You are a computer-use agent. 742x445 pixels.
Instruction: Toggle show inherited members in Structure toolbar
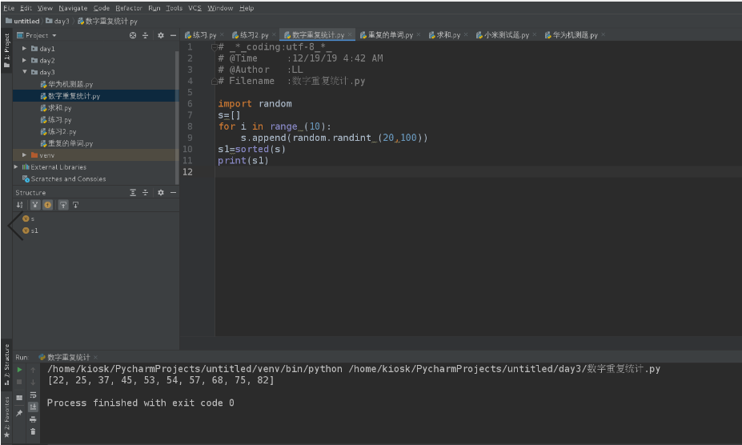click(x=35, y=205)
